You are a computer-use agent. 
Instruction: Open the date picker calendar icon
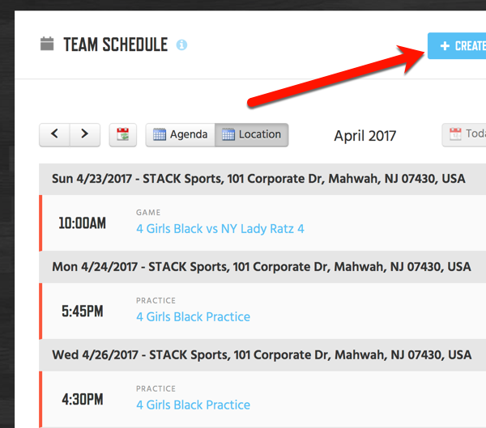(x=122, y=135)
